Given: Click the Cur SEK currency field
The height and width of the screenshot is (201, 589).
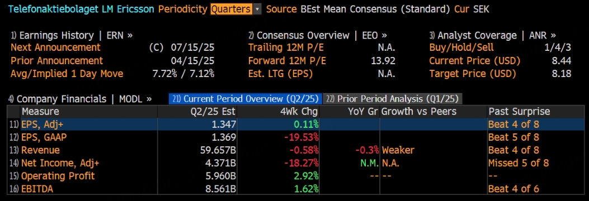Looking at the screenshot, I should pyautogui.click(x=472, y=9).
